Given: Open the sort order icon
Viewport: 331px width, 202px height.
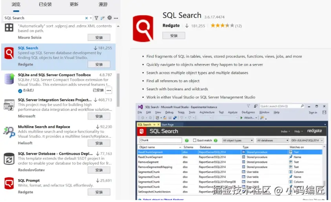Looking at the screenshot, I should [102, 18].
